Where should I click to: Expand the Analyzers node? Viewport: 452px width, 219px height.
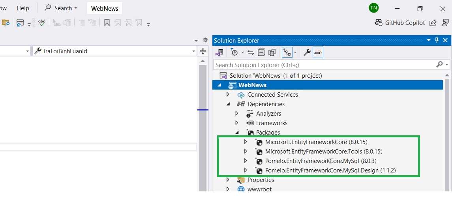(x=237, y=114)
